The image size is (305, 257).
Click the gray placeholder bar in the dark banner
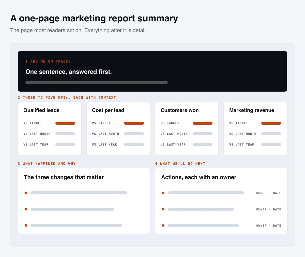(x=97, y=82)
